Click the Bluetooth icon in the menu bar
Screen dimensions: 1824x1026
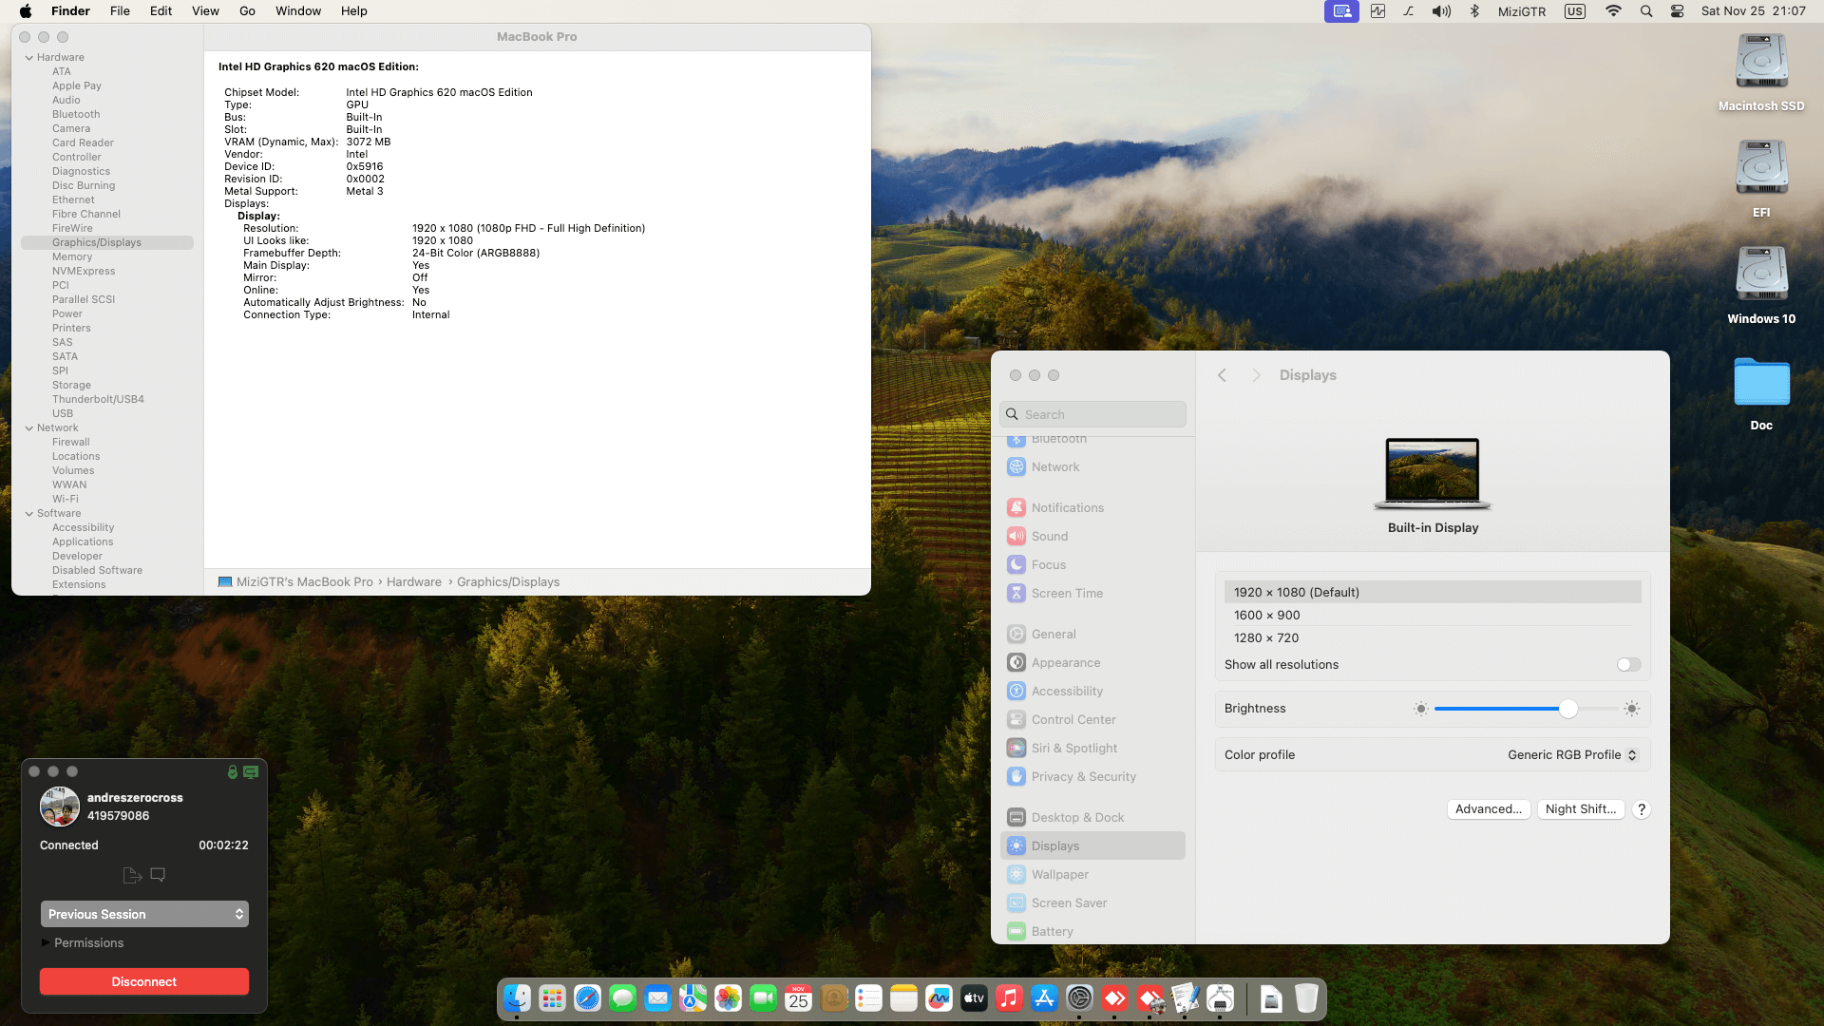(x=1474, y=11)
